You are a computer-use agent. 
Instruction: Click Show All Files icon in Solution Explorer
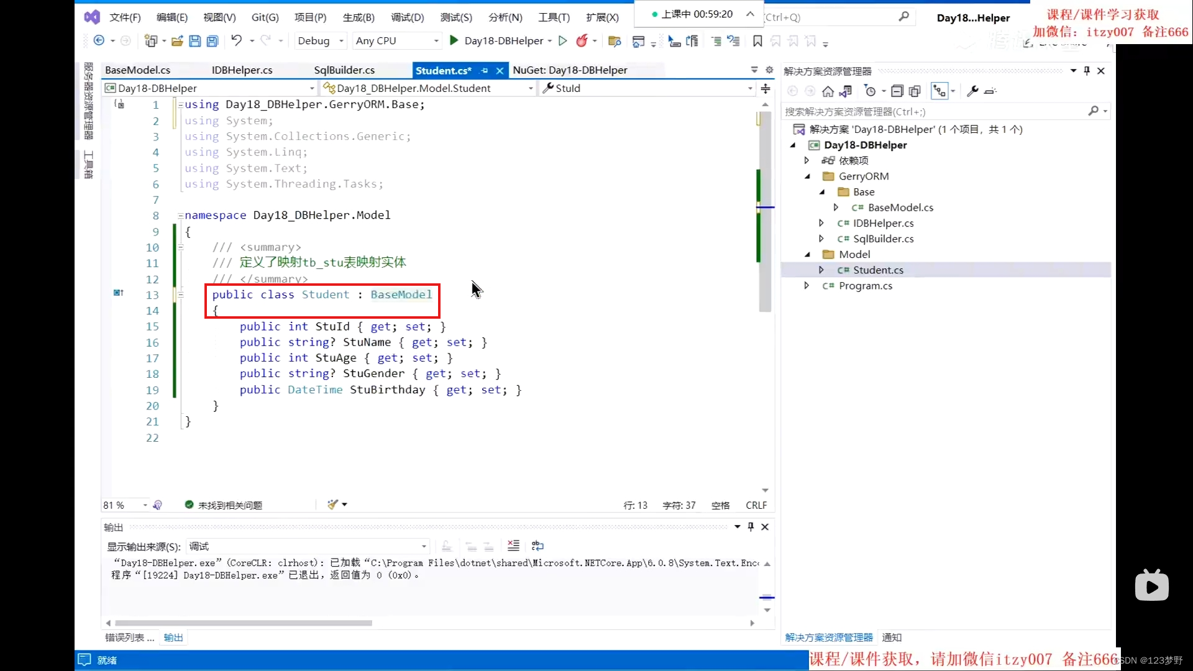pos(915,91)
